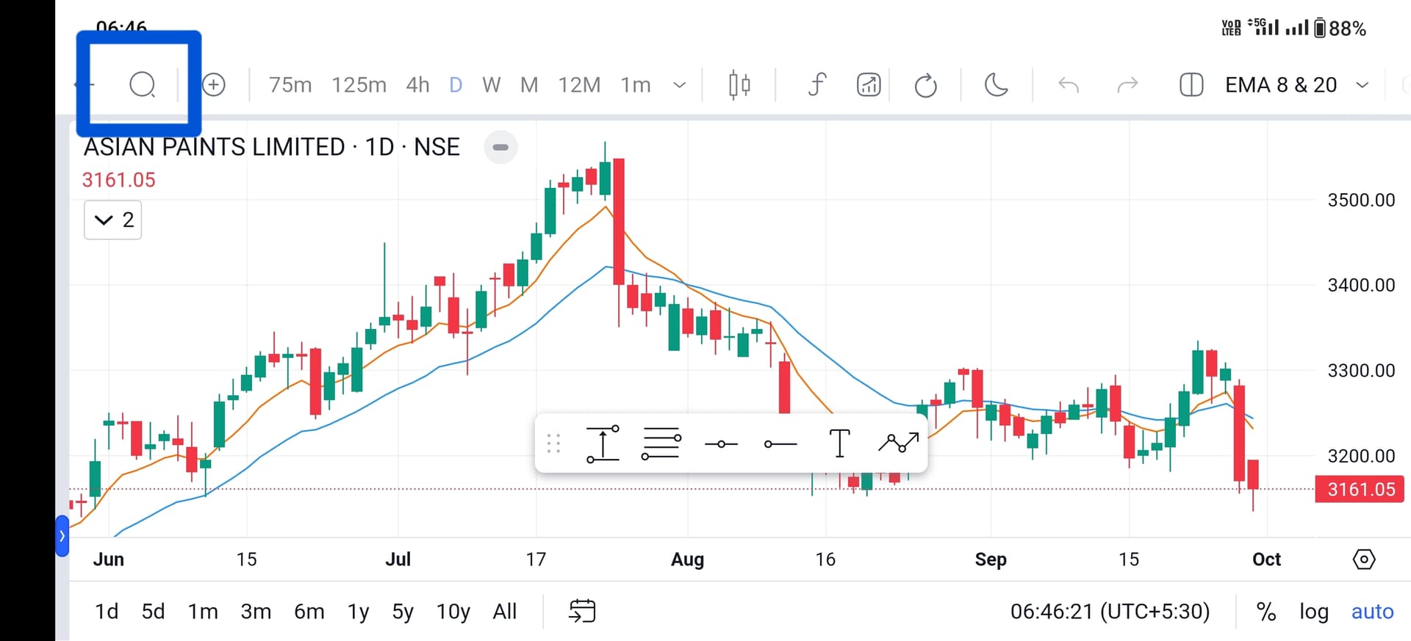This screenshot has height=641, width=1411.
Task: Open the EMA 8 & 20 layout dropdown
Action: coord(1296,85)
